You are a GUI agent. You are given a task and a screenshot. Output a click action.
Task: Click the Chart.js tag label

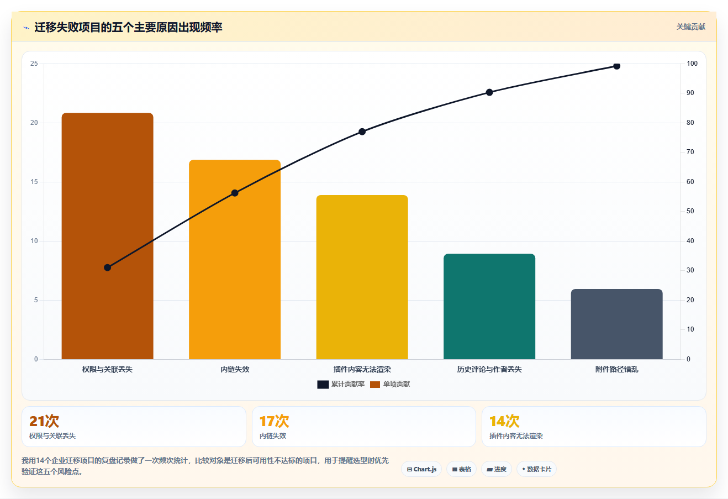[425, 469]
